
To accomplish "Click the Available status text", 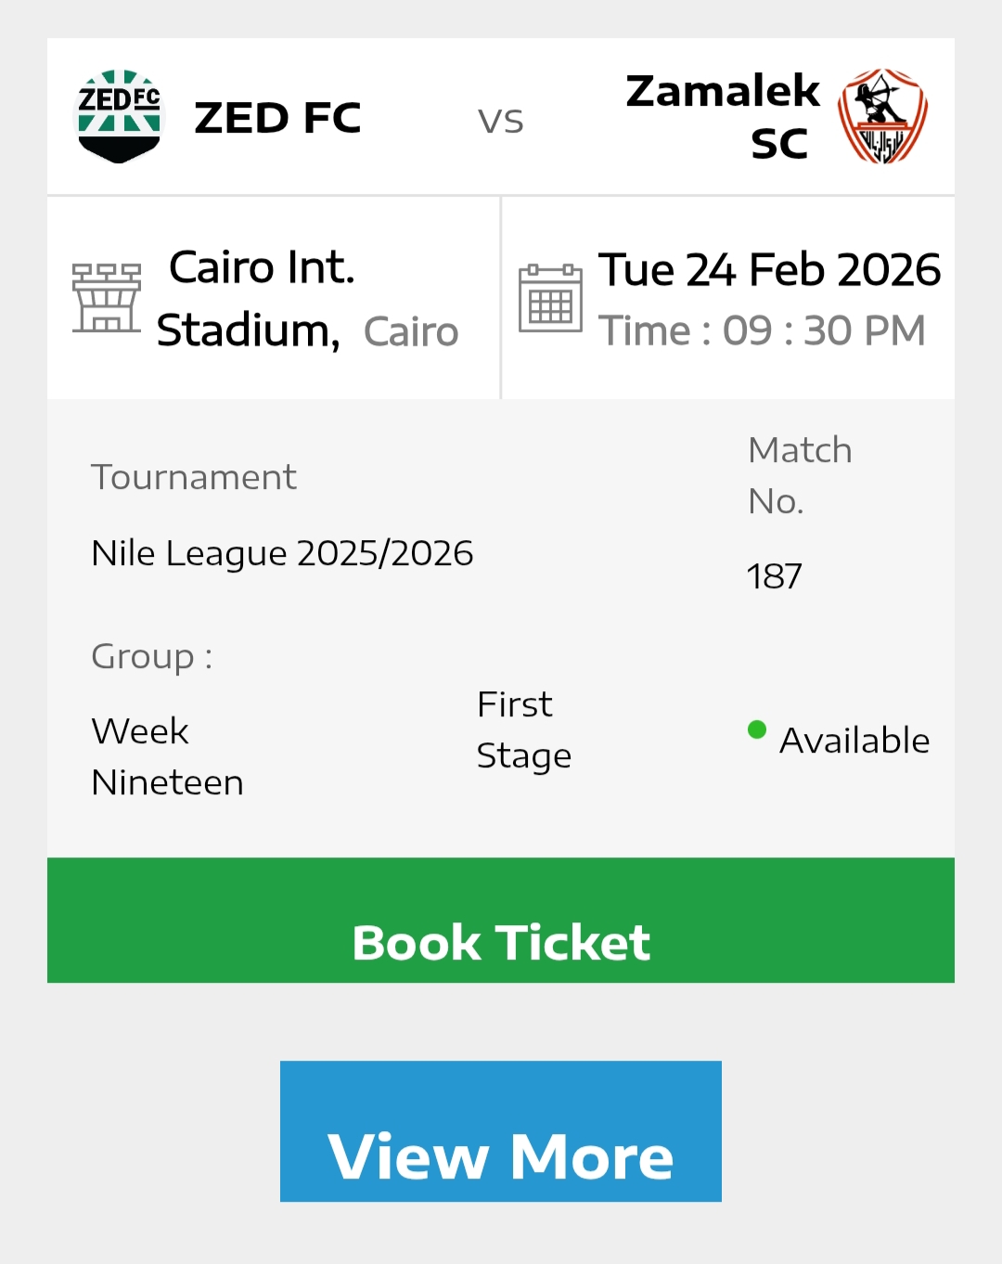I will (854, 740).
